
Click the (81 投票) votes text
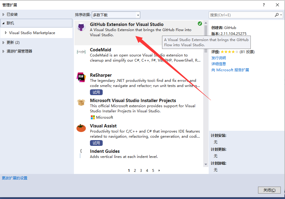[247, 52]
